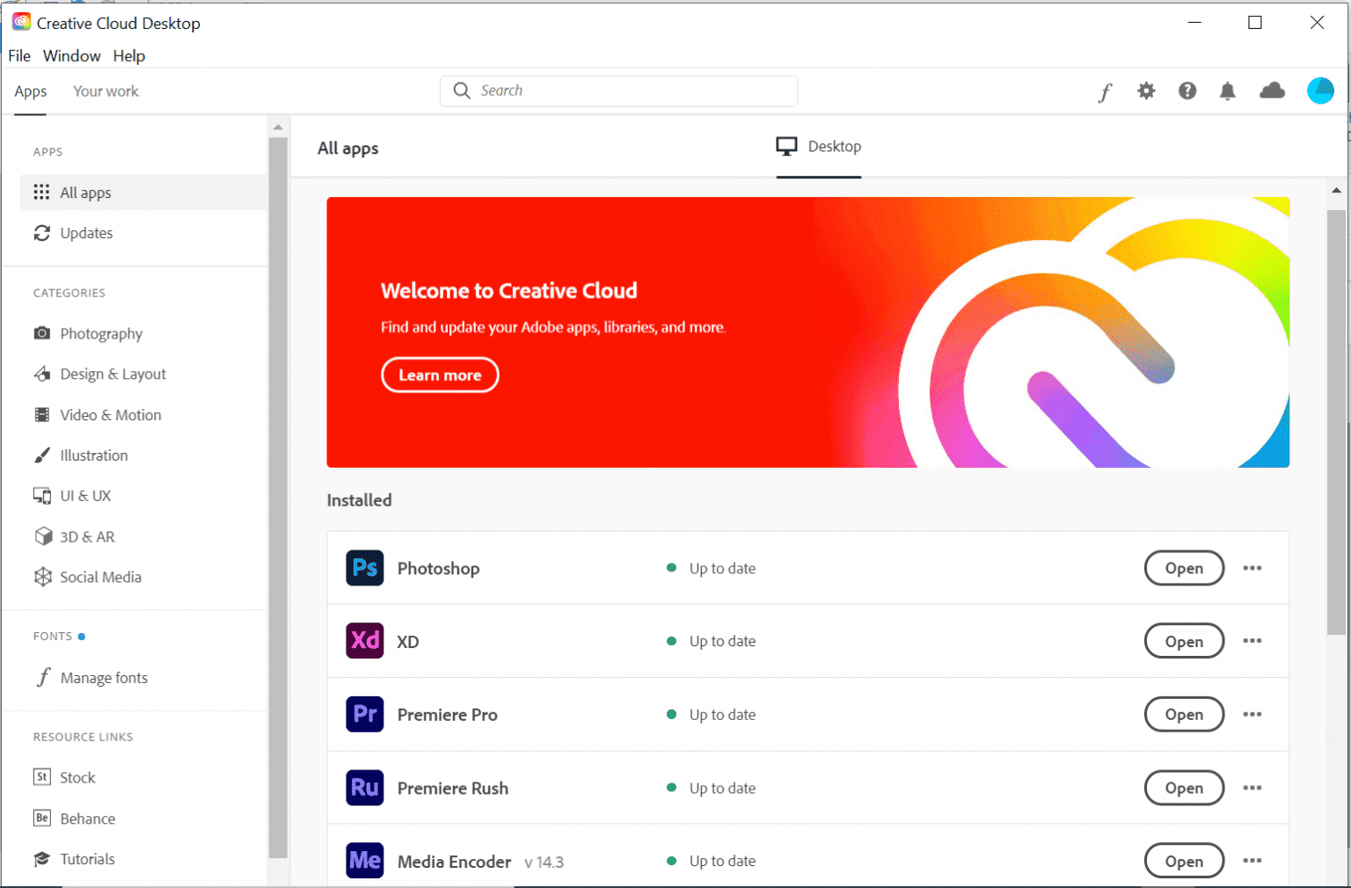Open settings gear in the header
The height and width of the screenshot is (888, 1351).
(1146, 91)
